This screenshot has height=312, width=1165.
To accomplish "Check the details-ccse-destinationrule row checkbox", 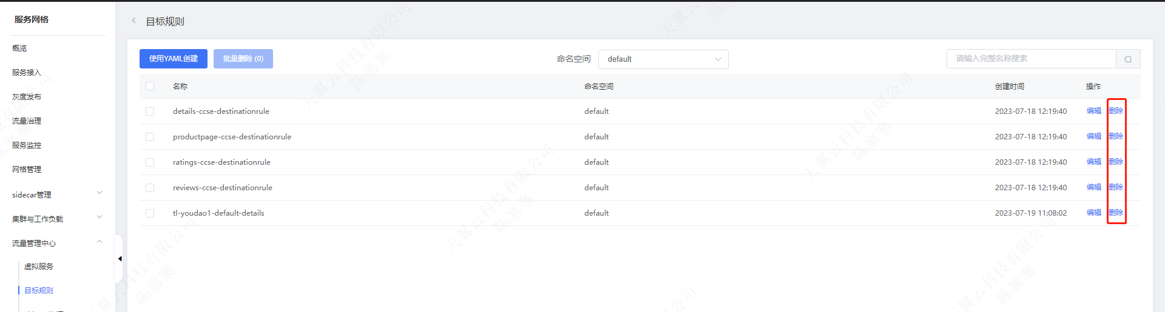I will [150, 111].
